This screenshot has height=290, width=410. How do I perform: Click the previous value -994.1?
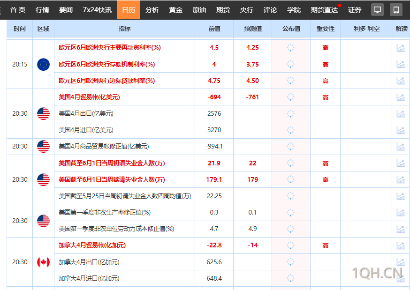coord(214,147)
